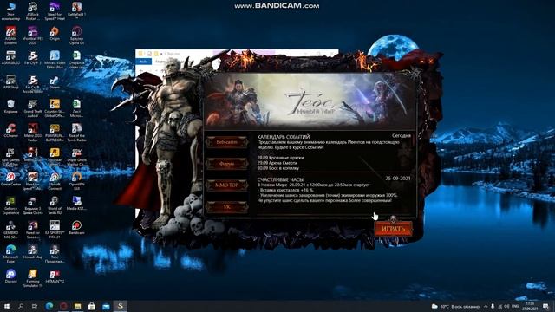The width and height of the screenshot is (555, 312).
Task: Close the Teos launcher window
Action: 431,62
